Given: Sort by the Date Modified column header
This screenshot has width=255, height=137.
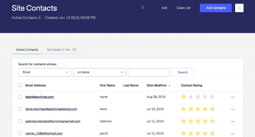Looking at the screenshot, I should (x=157, y=85).
